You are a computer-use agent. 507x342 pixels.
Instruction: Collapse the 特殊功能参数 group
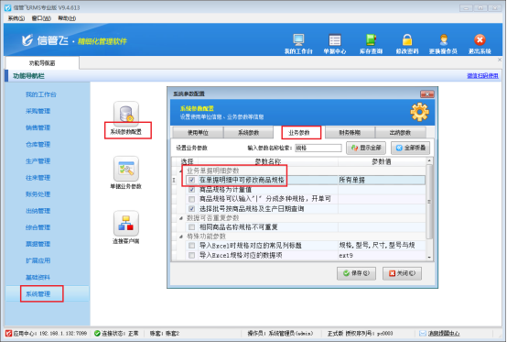[181, 237]
